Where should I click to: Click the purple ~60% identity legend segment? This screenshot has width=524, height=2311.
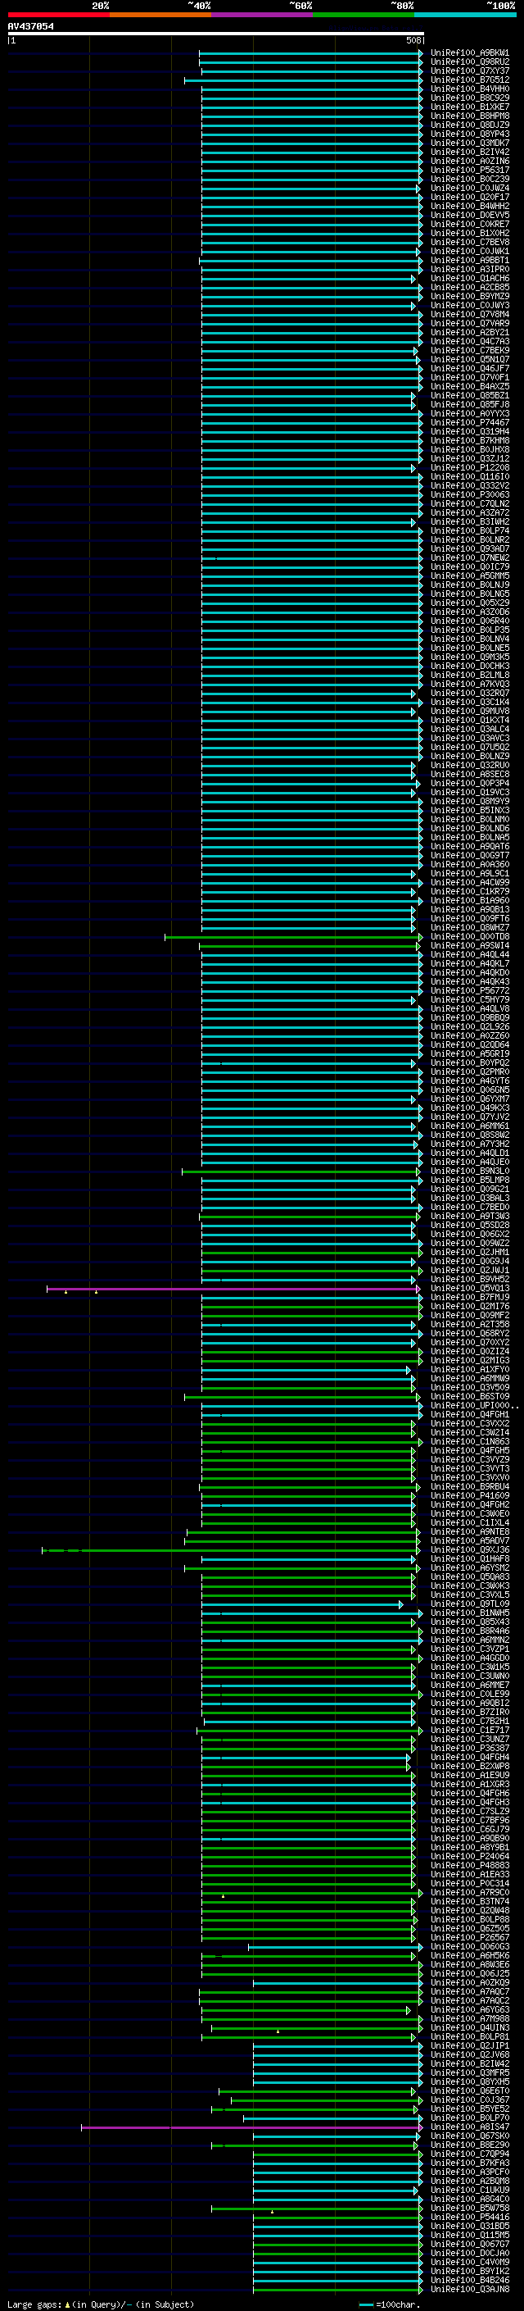261,15
